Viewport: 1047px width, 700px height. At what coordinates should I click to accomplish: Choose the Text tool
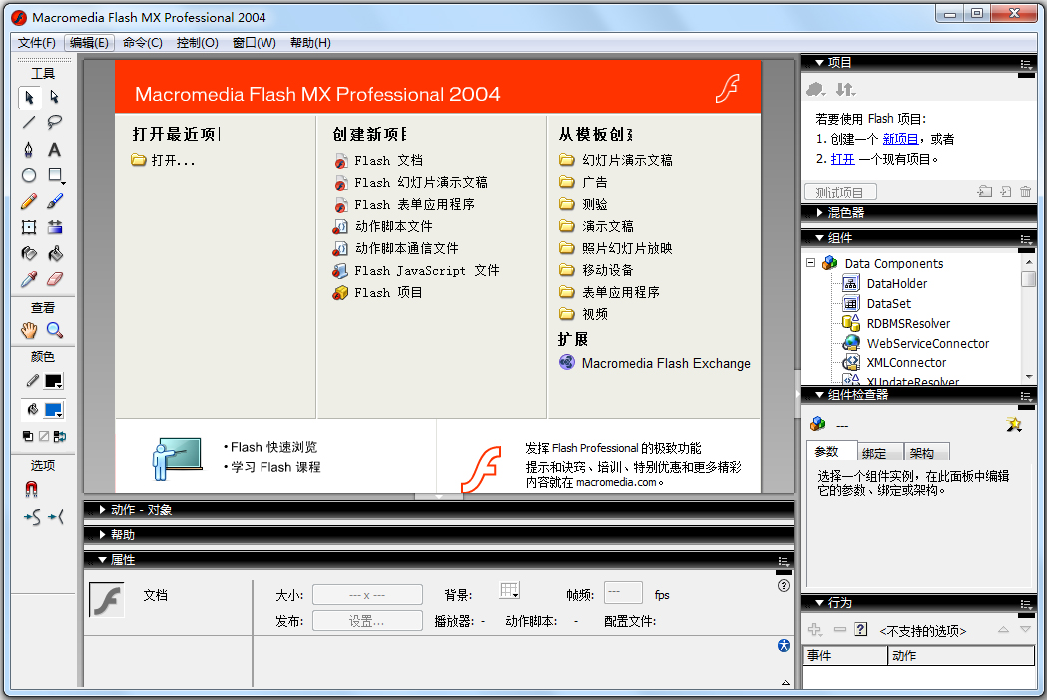55,149
